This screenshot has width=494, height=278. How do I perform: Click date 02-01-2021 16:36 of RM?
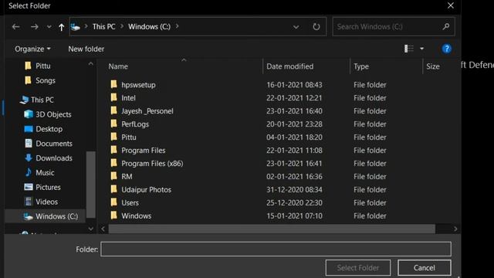pos(294,177)
